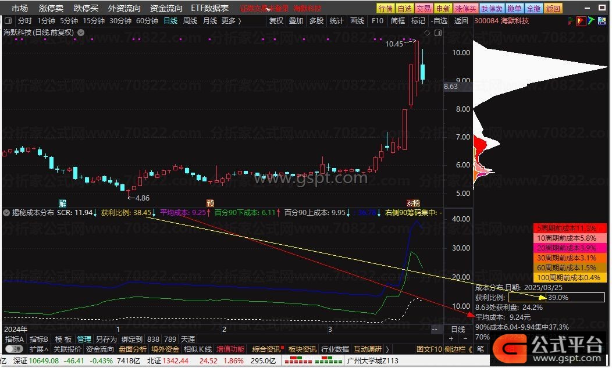Click the 标记 toolbar button
The height and width of the screenshot is (368, 612).
click(x=418, y=21)
